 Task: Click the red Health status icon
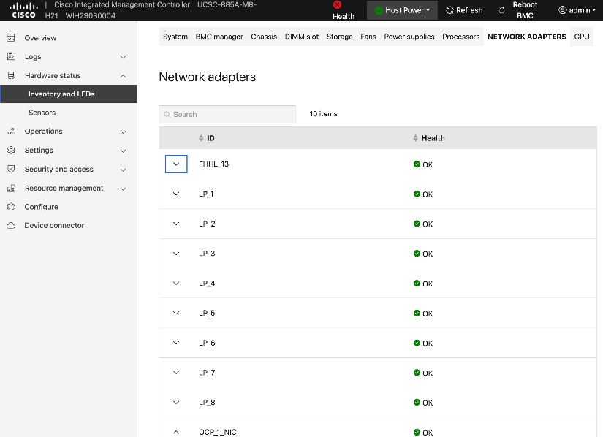337,4
